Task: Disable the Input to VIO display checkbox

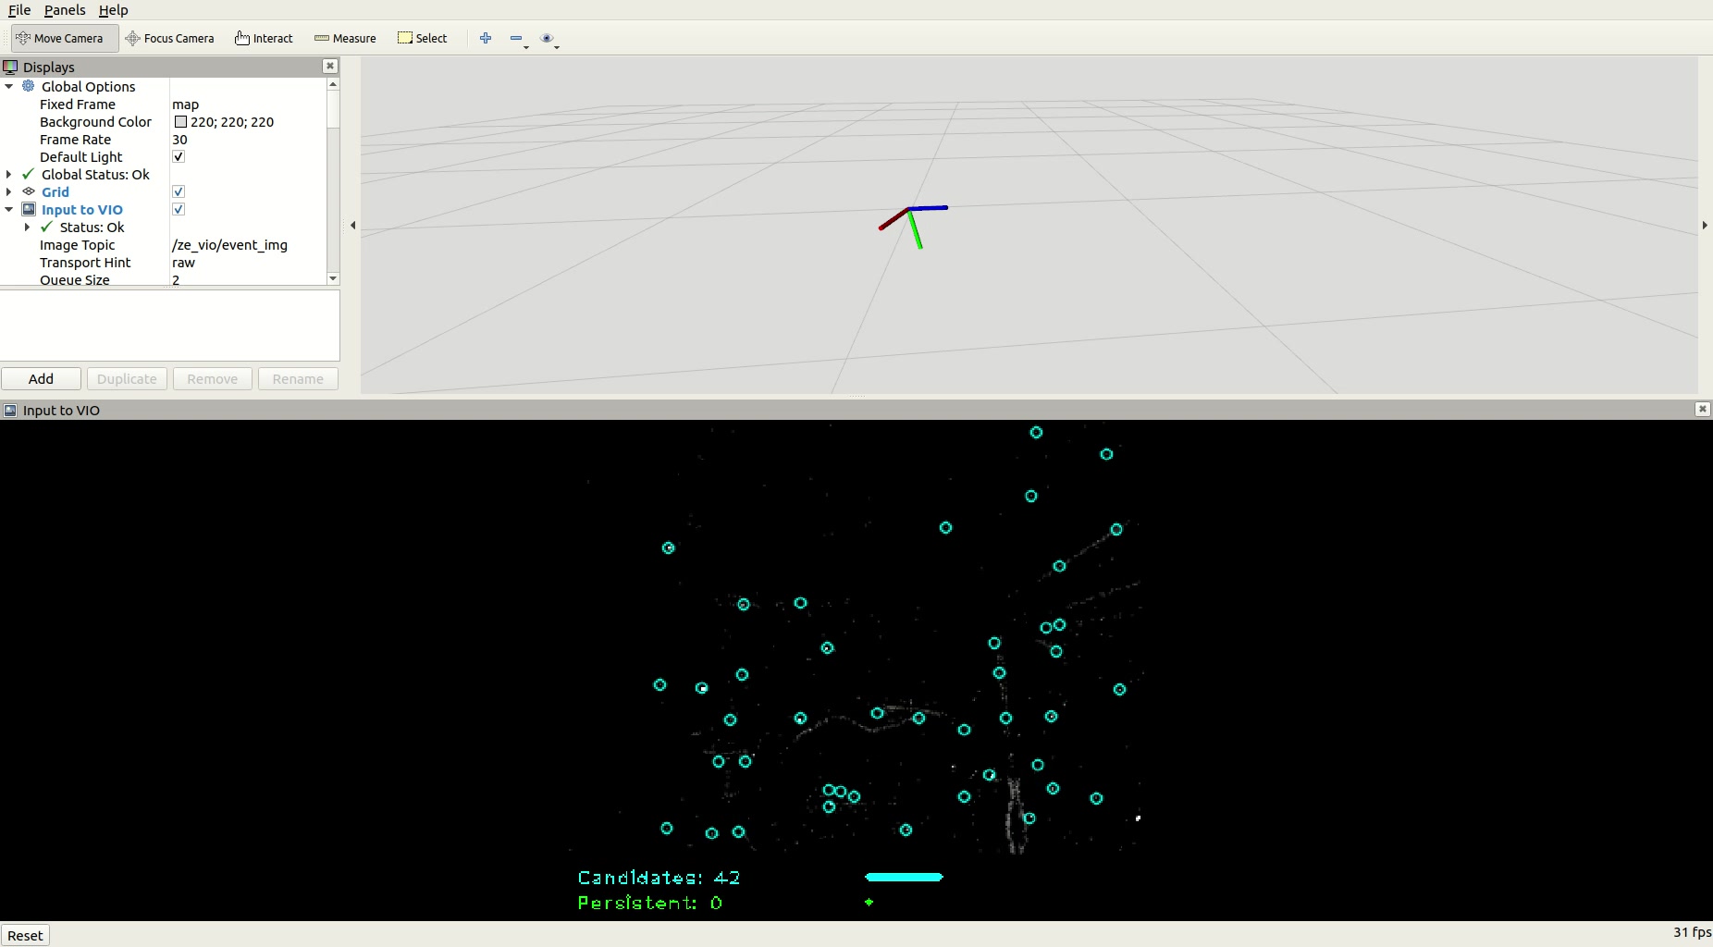Action: pyautogui.click(x=179, y=210)
